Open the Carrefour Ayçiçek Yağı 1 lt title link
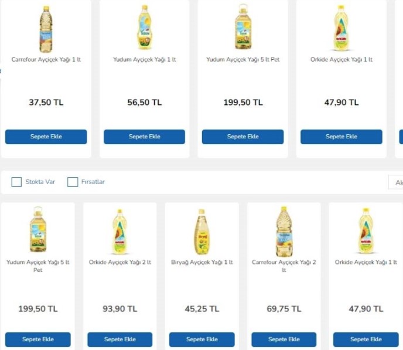This screenshot has height=350, width=403. pyautogui.click(x=46, y=60)
